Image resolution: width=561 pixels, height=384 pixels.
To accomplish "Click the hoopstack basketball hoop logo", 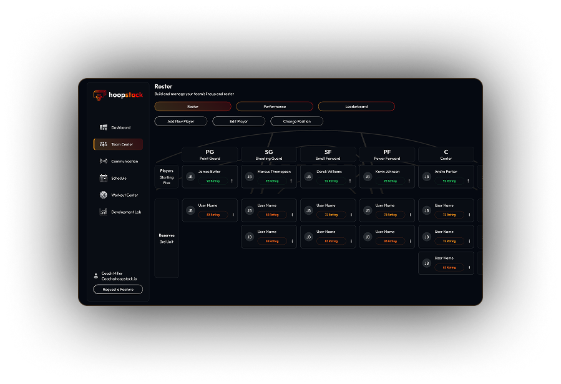I will click(99, 95).
